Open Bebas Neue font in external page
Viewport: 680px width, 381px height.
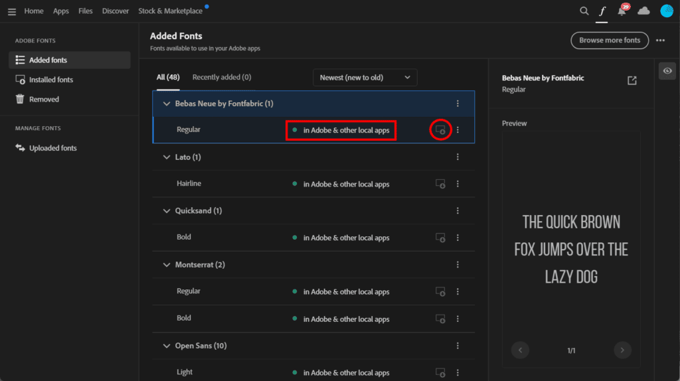pos(632,80)
